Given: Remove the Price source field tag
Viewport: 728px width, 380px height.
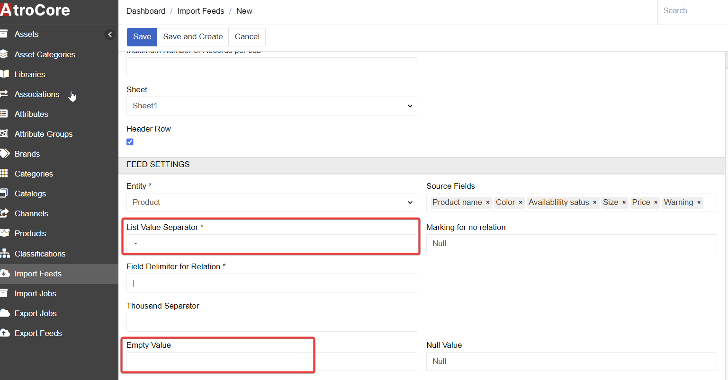Looking at the screenshot, I should [656, 203].
